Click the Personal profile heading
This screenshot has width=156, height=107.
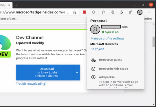tap(99, 21)
